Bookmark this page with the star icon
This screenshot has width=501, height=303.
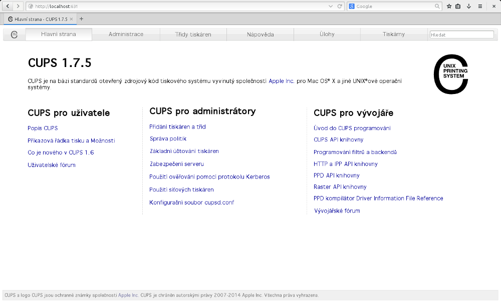[449, 6]
